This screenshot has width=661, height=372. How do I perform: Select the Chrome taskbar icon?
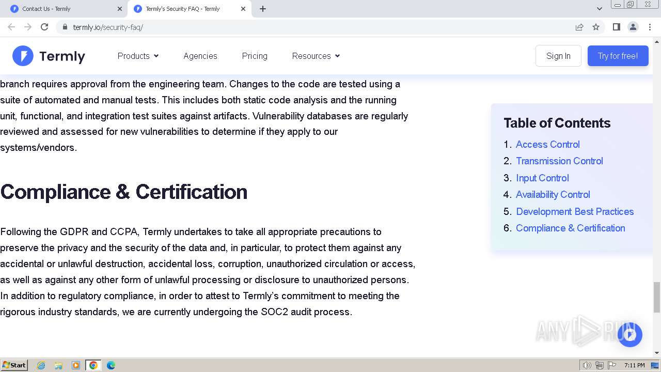tap(93, 365)
